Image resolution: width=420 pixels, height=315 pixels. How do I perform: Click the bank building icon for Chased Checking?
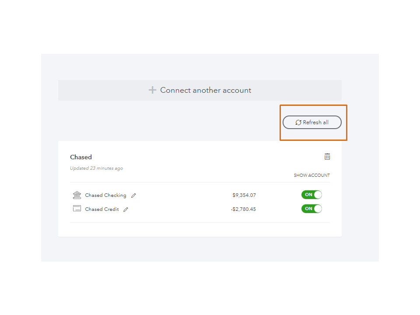point(77,195)
